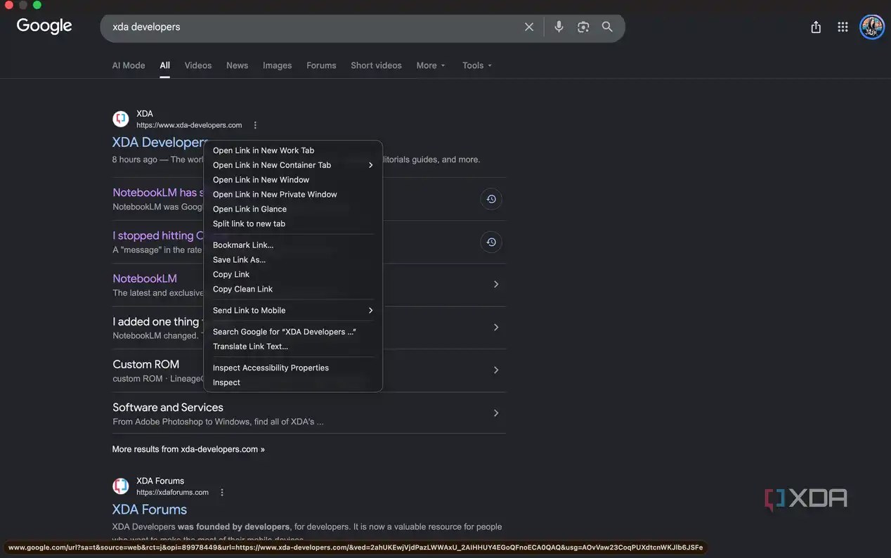Open 'I added one thing' row chevron
891x558 pixels.
[x=496, y=327]
